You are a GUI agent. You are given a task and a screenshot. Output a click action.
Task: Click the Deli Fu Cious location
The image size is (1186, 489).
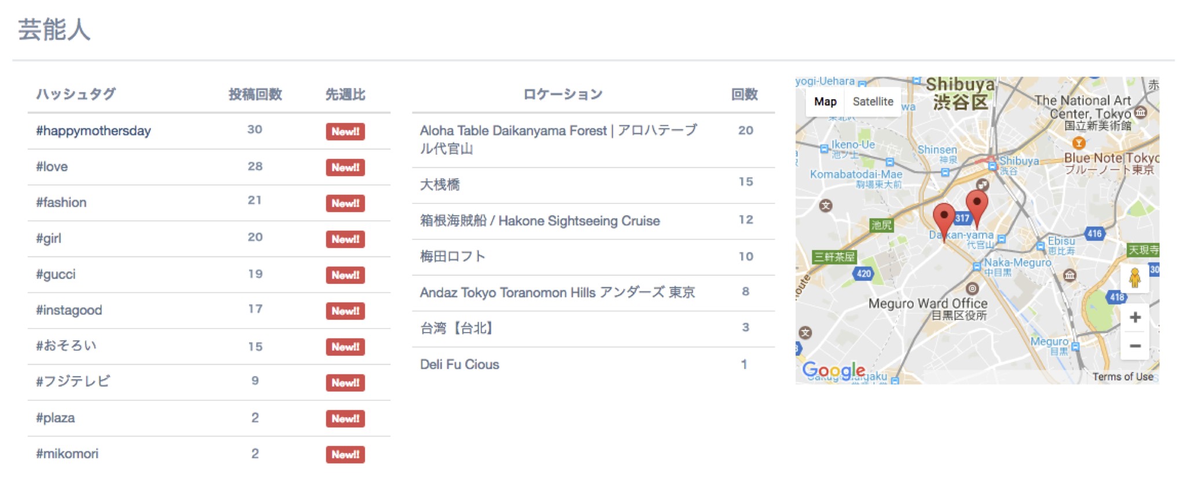[459, 364]
